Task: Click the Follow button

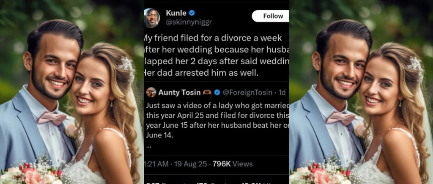Action: [271, 16]
